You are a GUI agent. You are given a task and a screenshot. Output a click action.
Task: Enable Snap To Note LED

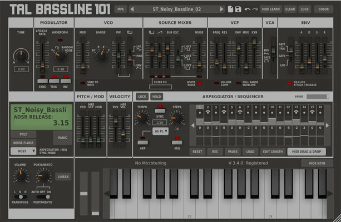click(x=83, y=83)
